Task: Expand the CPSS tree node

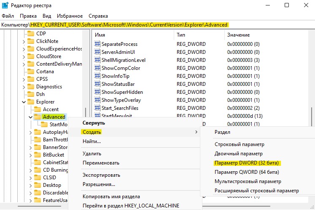Action: pos(24,80)
